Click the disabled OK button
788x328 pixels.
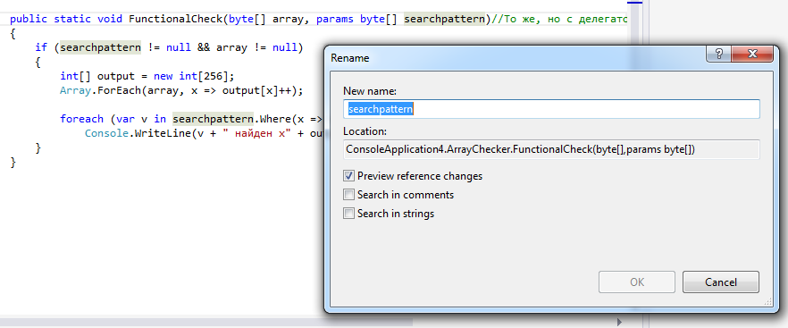click(x=637, y=282)
